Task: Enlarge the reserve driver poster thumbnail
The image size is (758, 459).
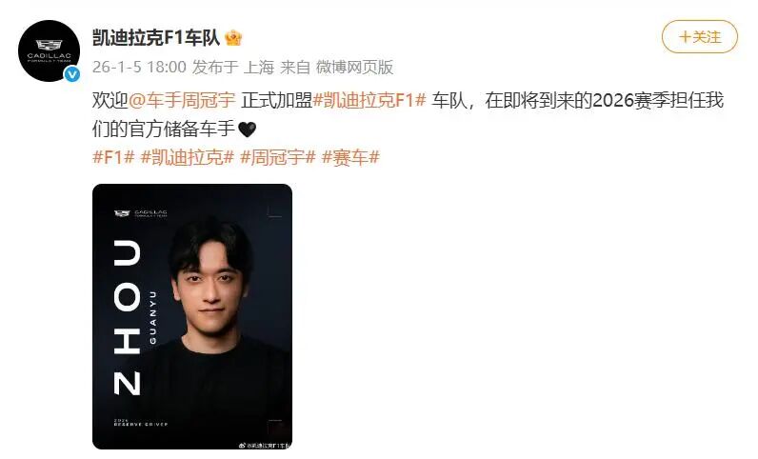Action: pos(192,316)
